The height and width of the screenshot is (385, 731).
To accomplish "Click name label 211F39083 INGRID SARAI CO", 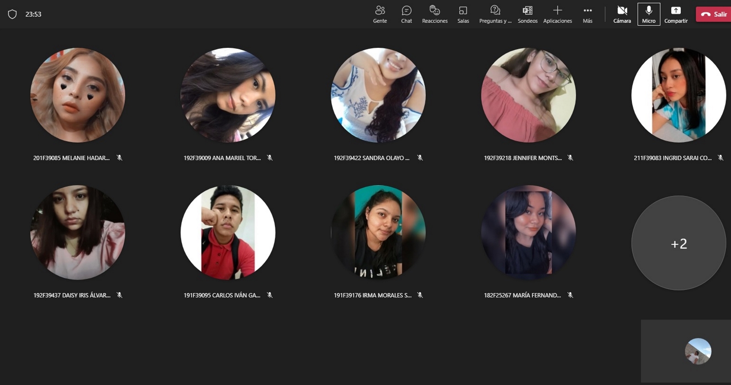I will click(673, 158).
